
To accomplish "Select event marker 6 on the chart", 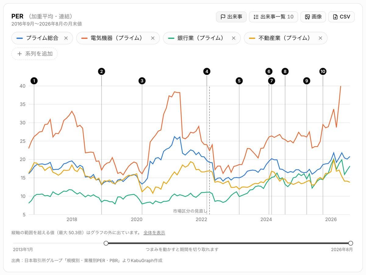I will coord(269,72).
